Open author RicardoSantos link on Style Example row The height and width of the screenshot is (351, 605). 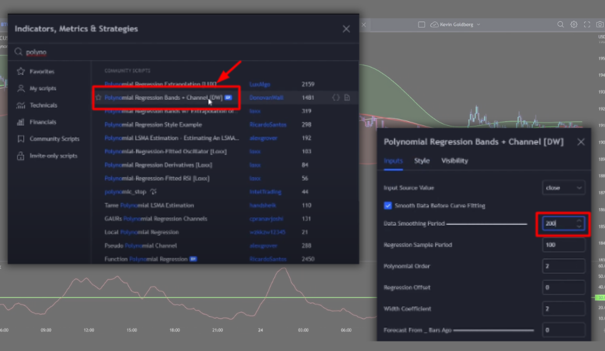coord(268,125)
